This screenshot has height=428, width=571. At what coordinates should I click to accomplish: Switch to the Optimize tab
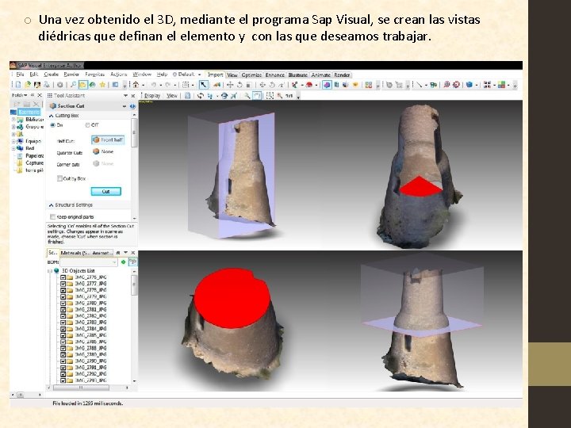click(251, 75)
